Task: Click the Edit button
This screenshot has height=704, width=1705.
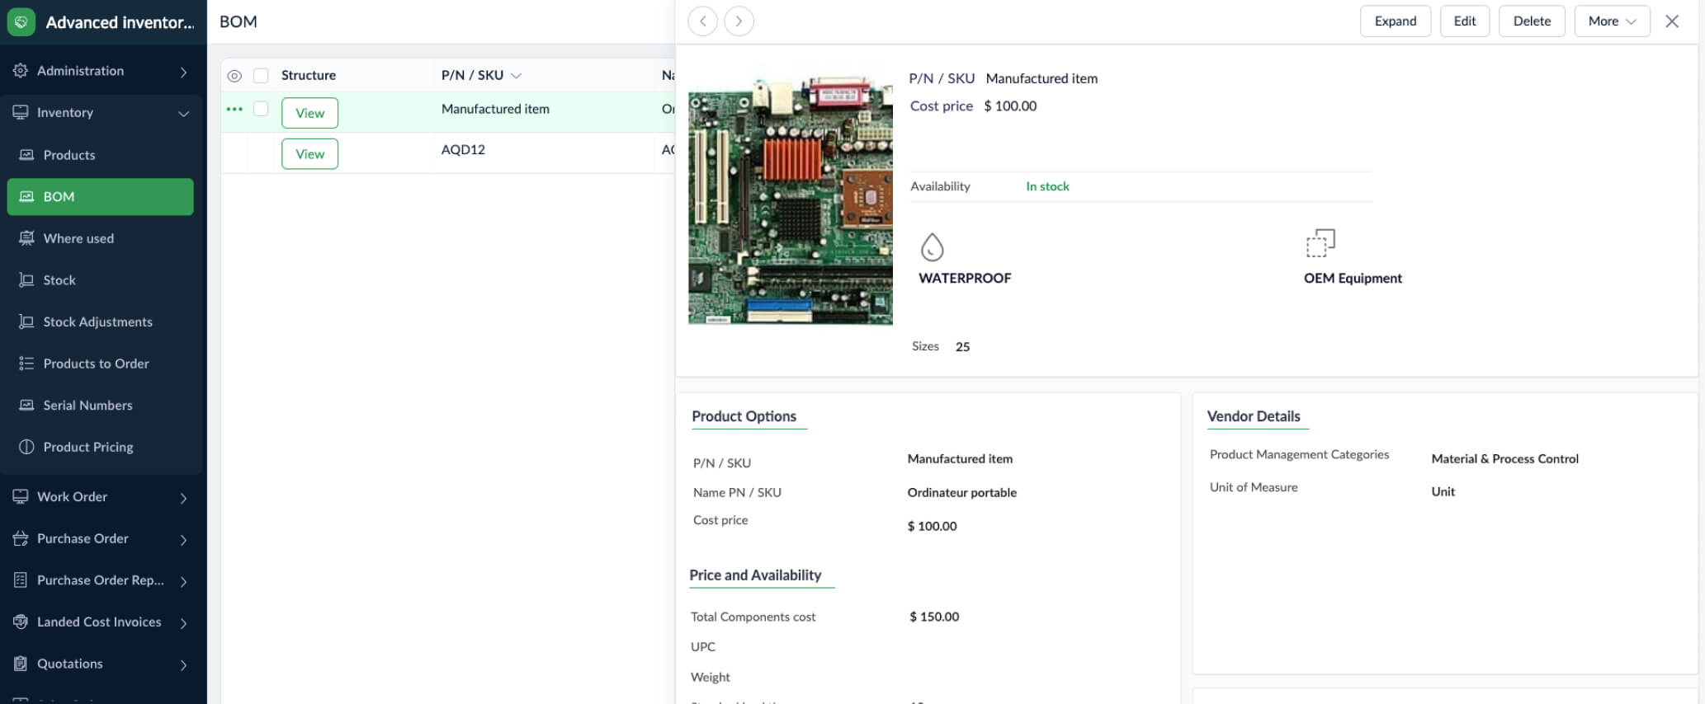Action: tap(1464, 21)
